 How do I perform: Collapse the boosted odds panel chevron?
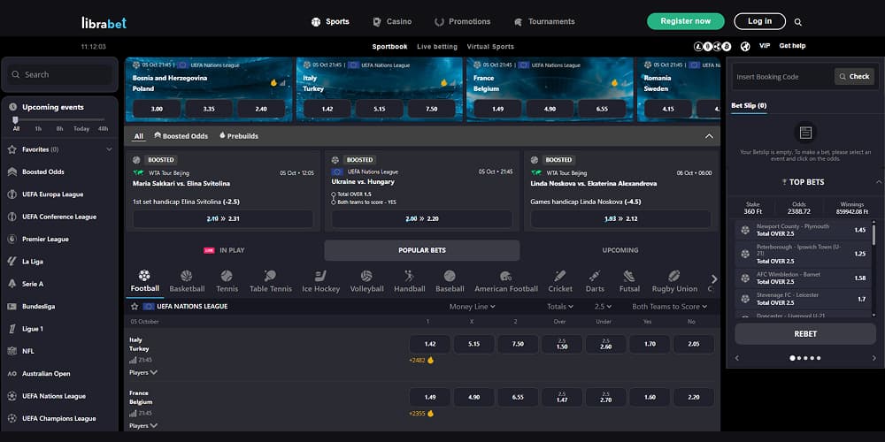tap(709, 136)
